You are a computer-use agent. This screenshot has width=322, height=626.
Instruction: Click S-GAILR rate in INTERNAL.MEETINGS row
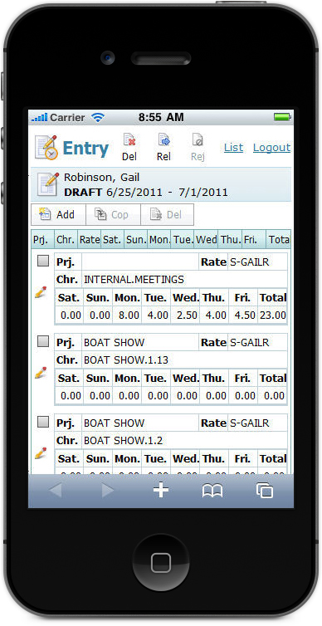249,262
